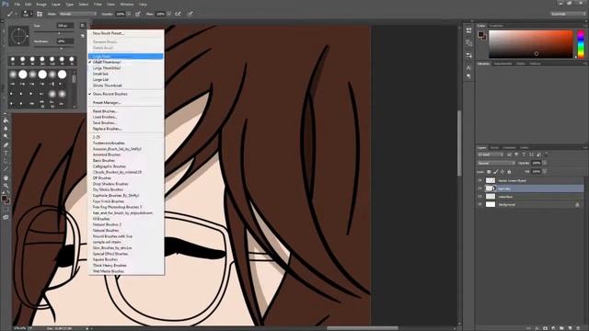Click the Lock image pixels brush icon

(495, 172)
